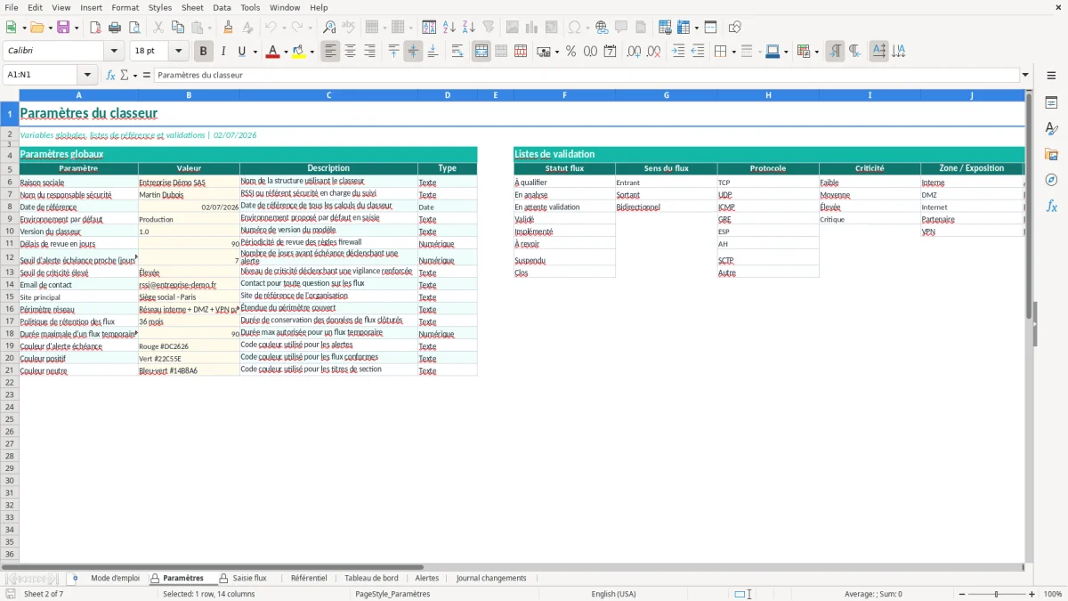Click the Save document icon

[63, 28]
